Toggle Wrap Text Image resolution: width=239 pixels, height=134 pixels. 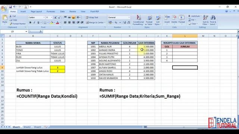[x=92, y=17]
